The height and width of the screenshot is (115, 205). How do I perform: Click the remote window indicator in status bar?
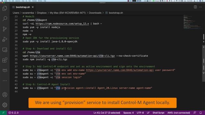coord(4,113)
